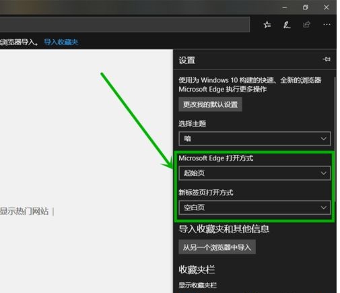Screen dimensions: 340x293
Task: Open the More actions ellipsis menu
Action: 327,24
